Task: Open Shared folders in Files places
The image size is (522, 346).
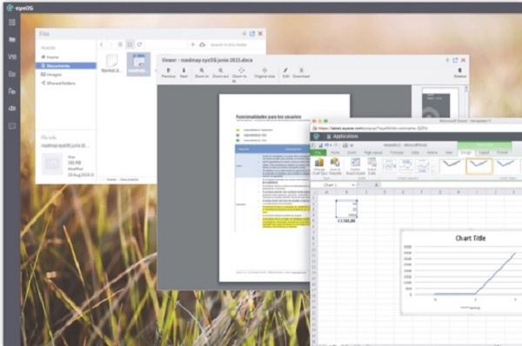Action: (66, 83)
